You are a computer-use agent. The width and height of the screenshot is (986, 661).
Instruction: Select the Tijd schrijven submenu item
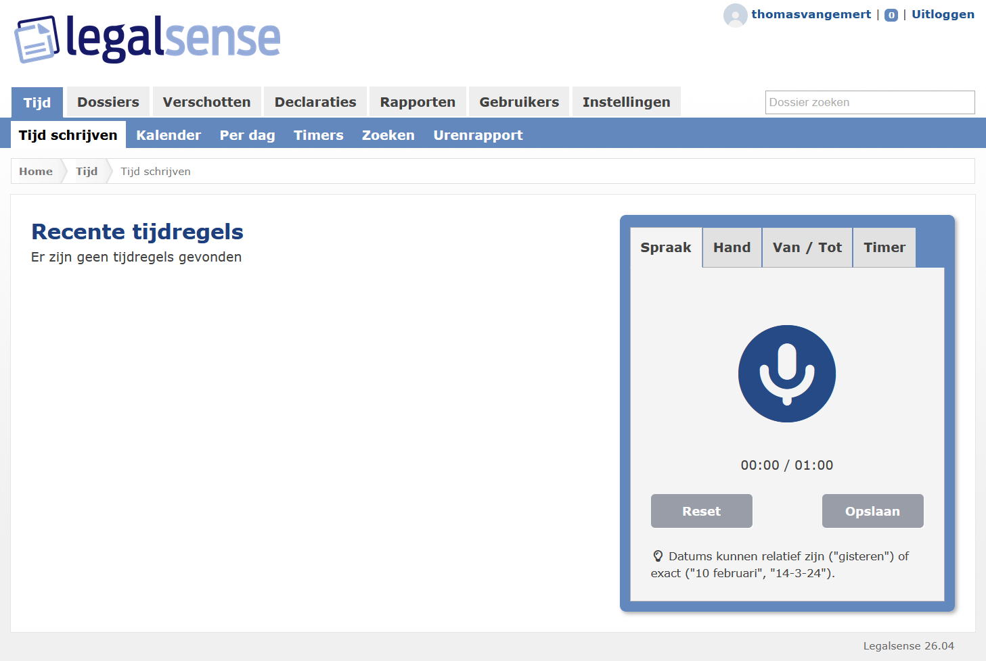pyautogui.click(x=68, y=135)
